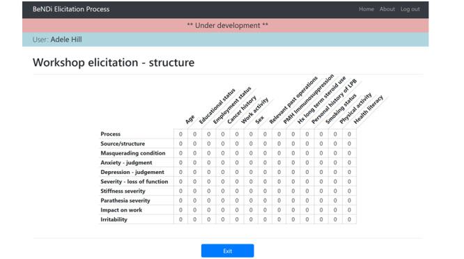The height and width of the screenshot is (259, 464).
Task: Select the Irritability row cell under Health literacy
Action: (349, 219)
